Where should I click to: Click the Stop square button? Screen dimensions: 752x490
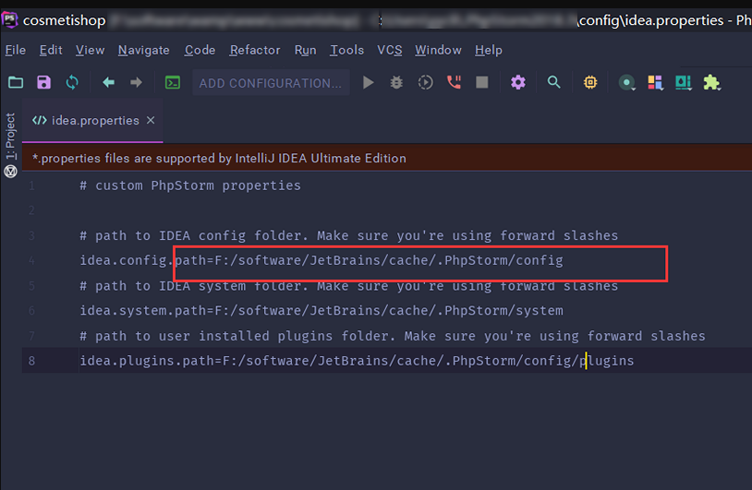[x=482, y=82]
